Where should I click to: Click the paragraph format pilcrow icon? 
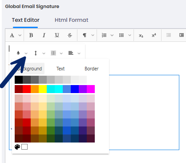[x=85, y=35]
